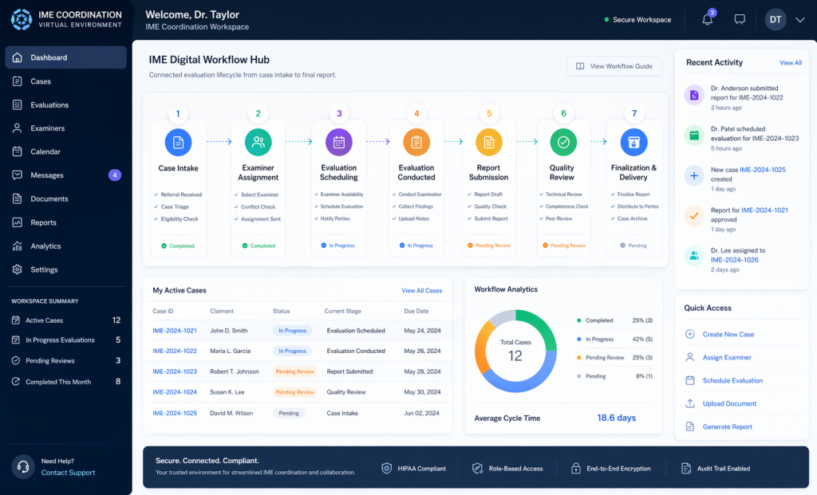Click the Dr. Lee assigned activity icon
Screen dimensions: 817x495
[694, 256]
